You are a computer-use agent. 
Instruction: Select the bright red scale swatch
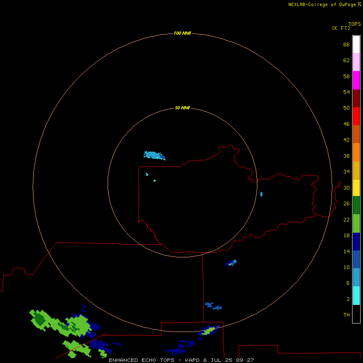(x=356, y=116)
